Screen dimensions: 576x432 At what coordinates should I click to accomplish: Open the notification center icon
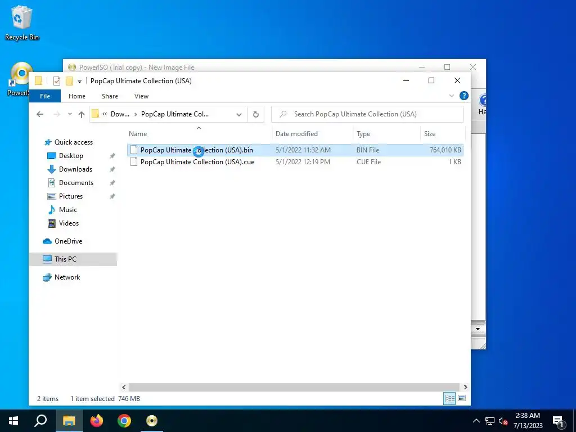[x=559, y=422]
